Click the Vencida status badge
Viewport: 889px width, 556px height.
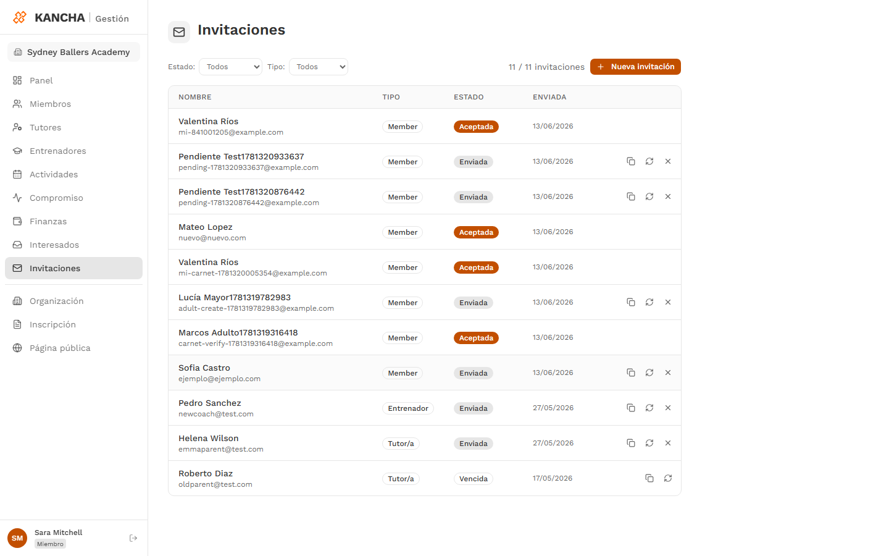point(474,479)
